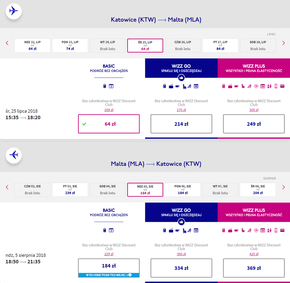290x283 pixels.
Task: Click WIZZ PLUS two-people seating icon, outbound
Action: tap(269, 86)
